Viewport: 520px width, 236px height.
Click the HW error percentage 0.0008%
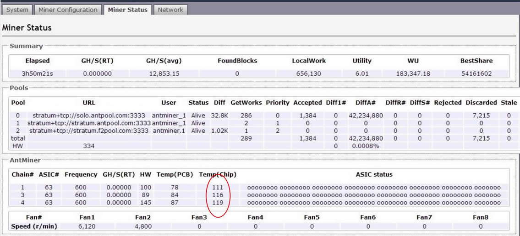click(x=365, y=146)
